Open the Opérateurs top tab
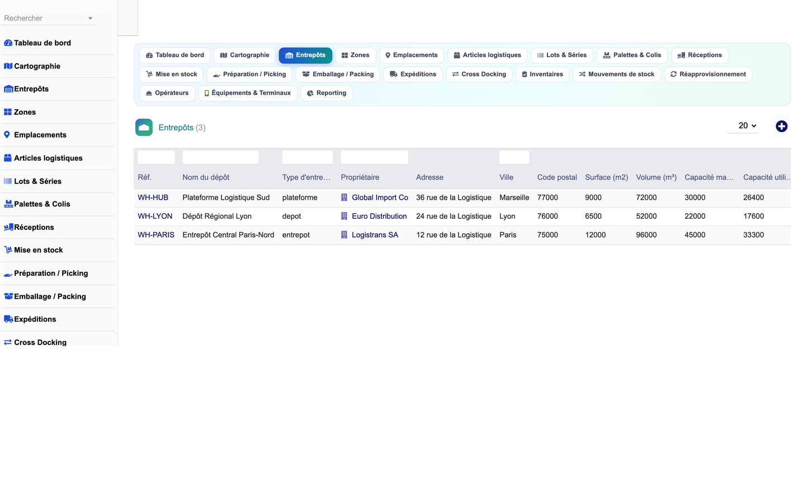The image size is (808, 500). [167, 93]
